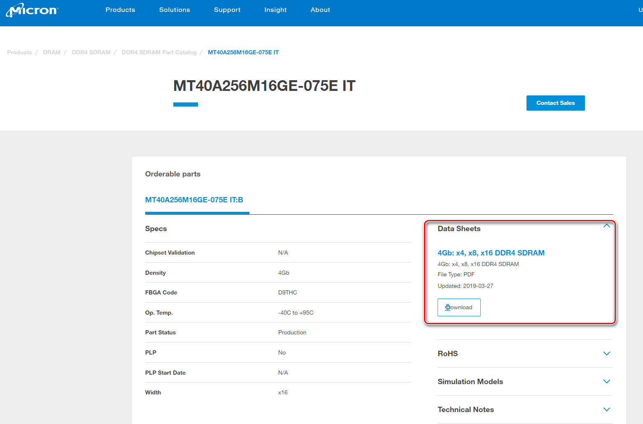Collapse the Data Sheets section via its chevron
This screenshot has width=643, height=424.
(x=606, y=225)
